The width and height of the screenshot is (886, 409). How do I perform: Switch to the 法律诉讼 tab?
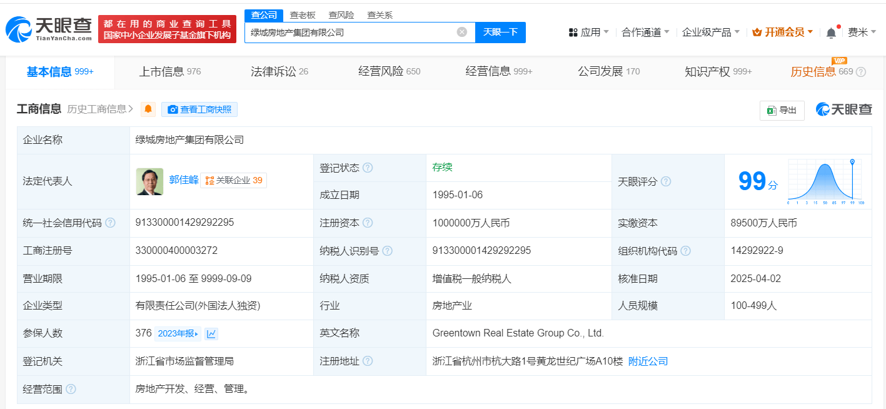tap(279, 71)
